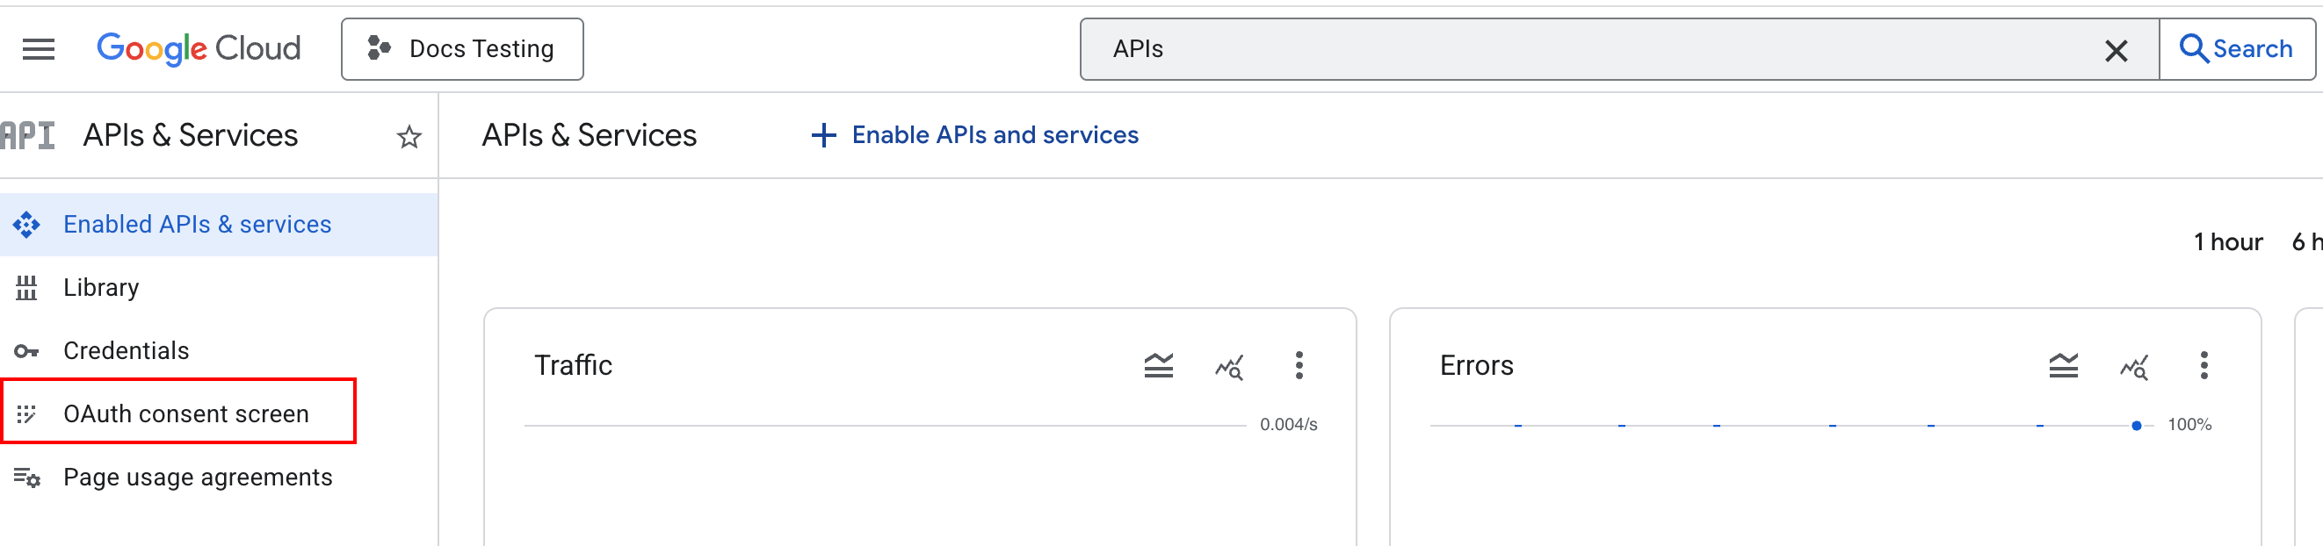Open Traffic chart more options menu
The image size is (2323, 546).
click(x=1299, y=366)
